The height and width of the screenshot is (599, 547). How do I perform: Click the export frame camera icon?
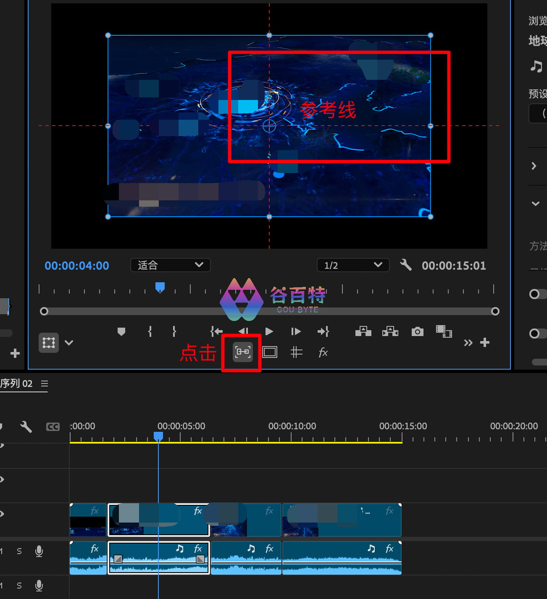[417, 331]
